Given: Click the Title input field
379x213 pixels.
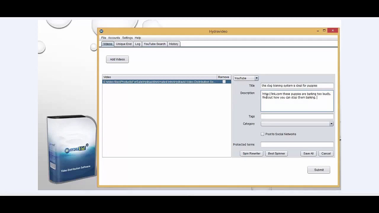Looking at the screenshot, I should pos(297,86).
